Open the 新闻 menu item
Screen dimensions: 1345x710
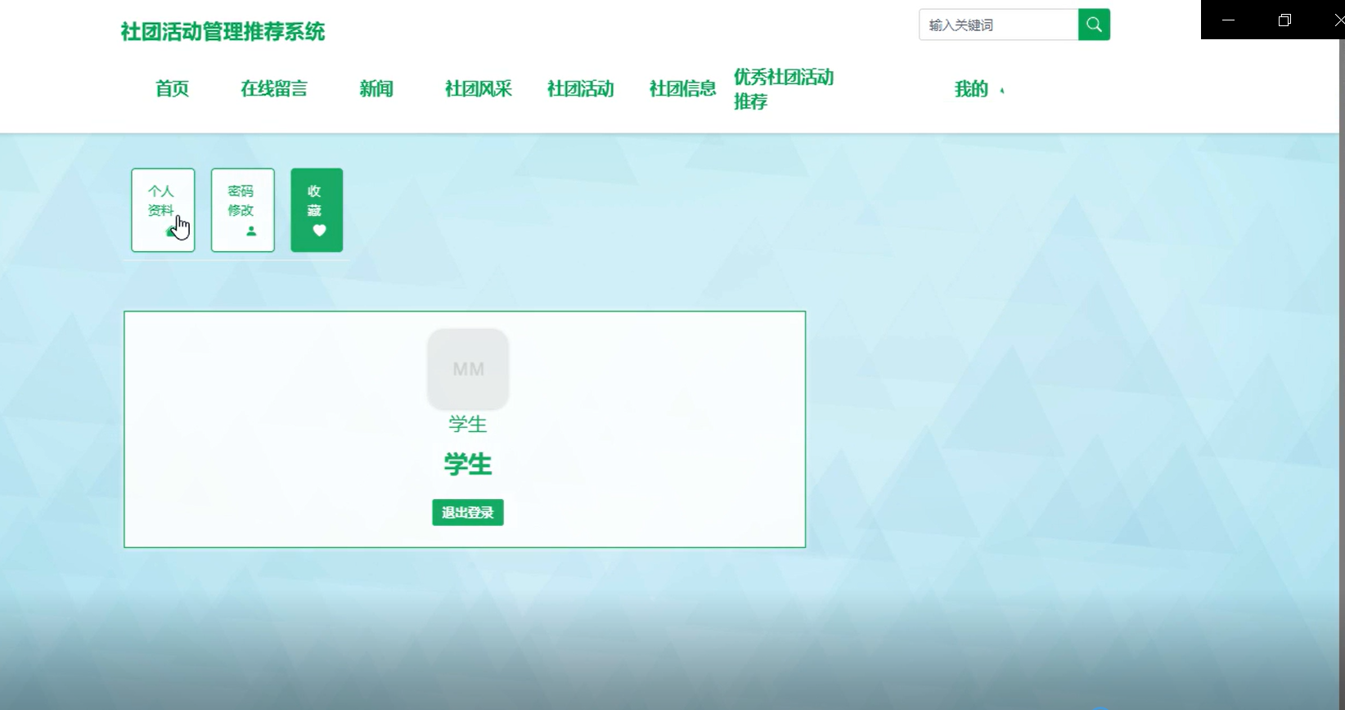click(x=376, y=88)
